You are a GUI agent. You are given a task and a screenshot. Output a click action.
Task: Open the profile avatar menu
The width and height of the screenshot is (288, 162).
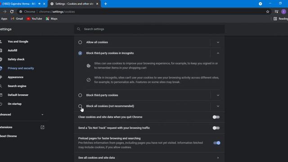tap(283, 12)
